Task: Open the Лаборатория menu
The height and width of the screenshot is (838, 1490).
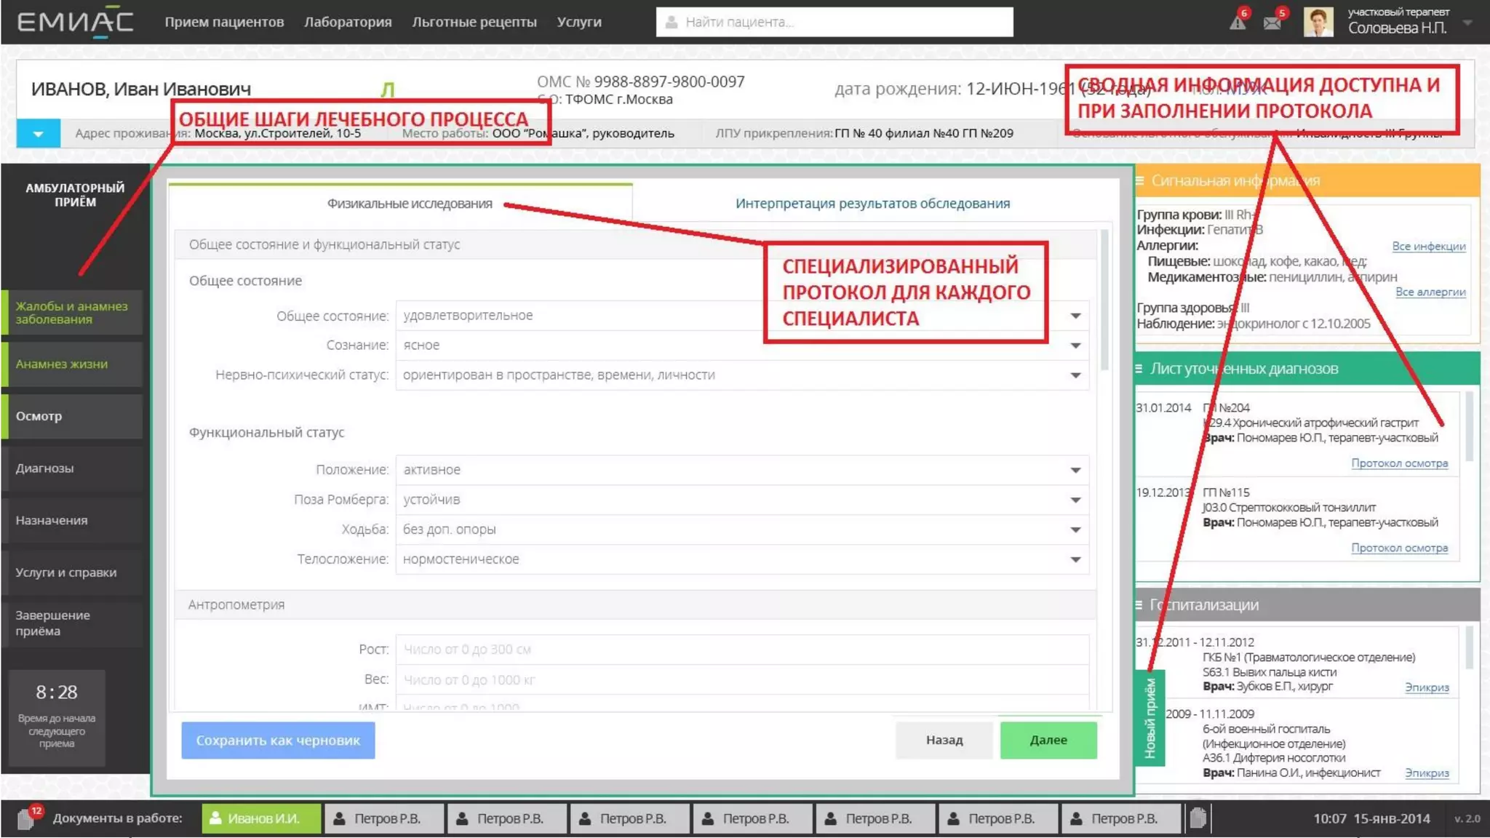Action: (x=348, y=22)
